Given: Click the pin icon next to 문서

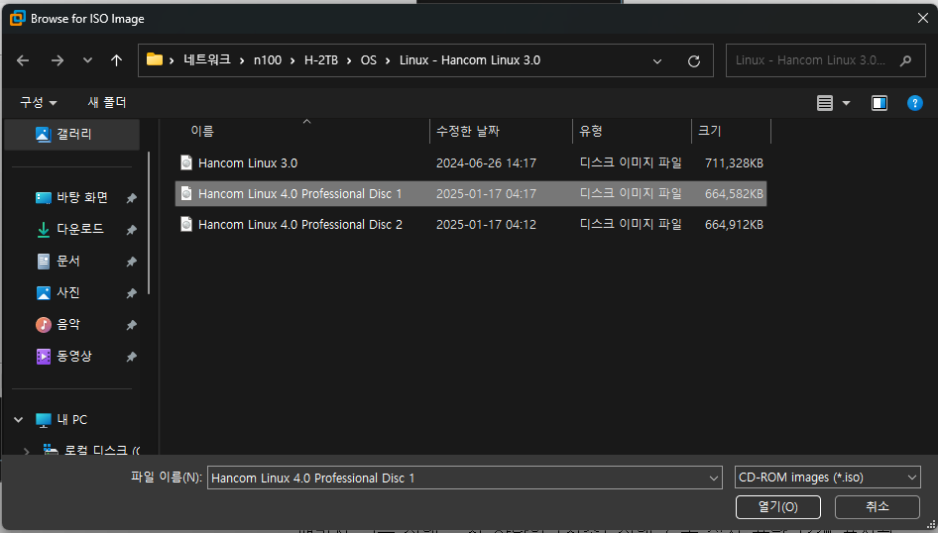Looking at the screenshot, I should coord(131,262).
